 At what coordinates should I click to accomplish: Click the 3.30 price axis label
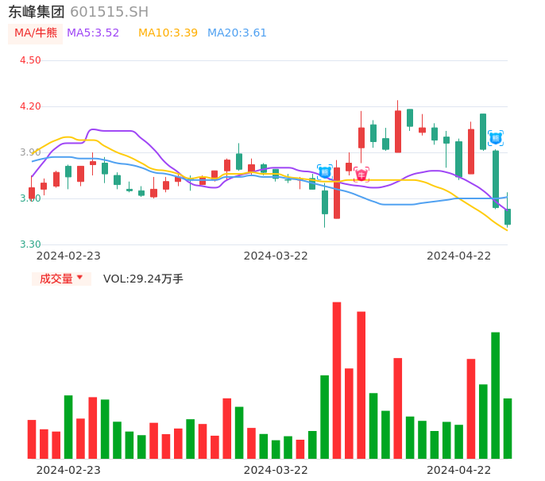(30, 244)
